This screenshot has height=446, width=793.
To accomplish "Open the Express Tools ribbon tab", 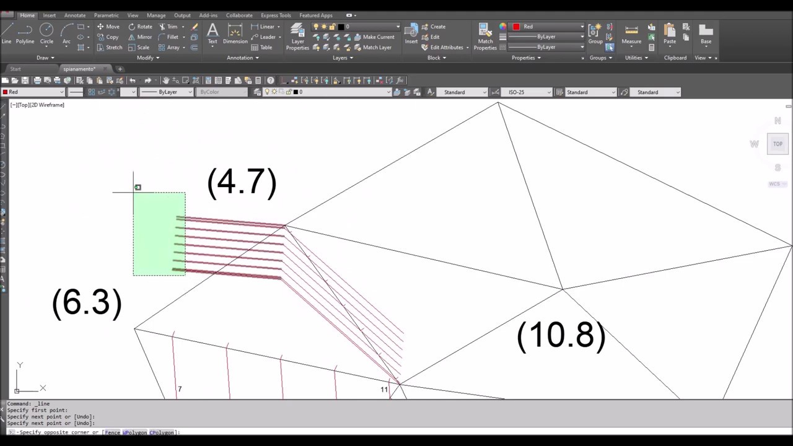I will pos(276,15).
